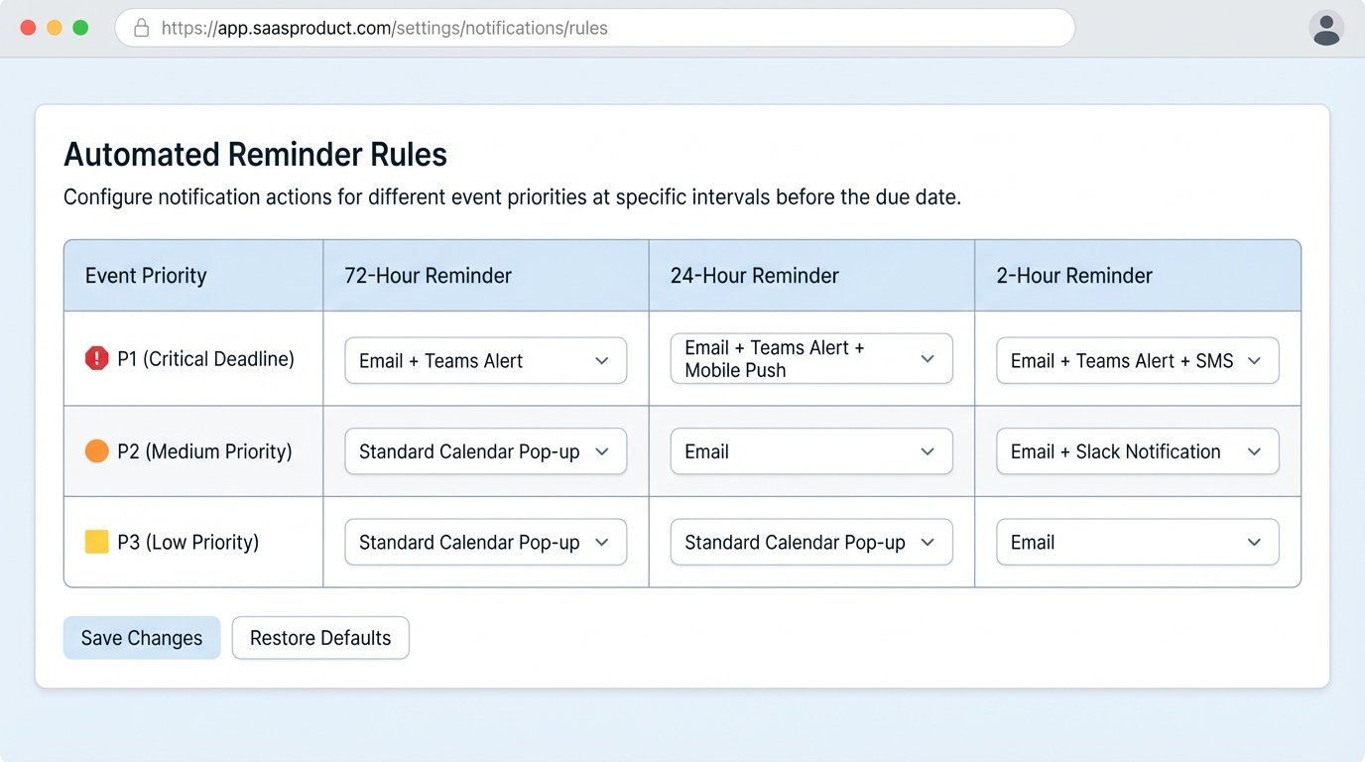Open the Email + Slack Notification dropdown
This screenshot has width=1365, height=762.
pyautogui.click(x=1137, y=450)
